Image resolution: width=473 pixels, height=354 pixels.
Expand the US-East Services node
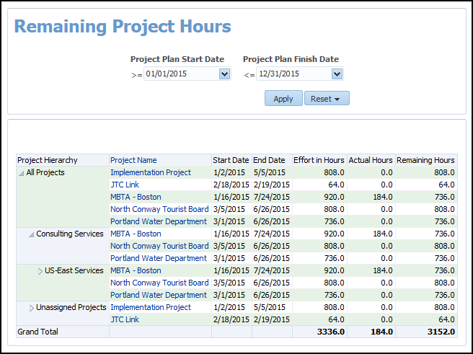click(x=40, y=271)
